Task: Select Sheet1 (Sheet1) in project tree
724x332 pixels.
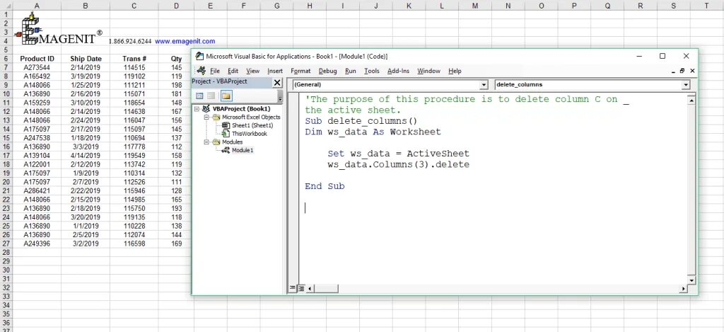Action: click(252, 125)
